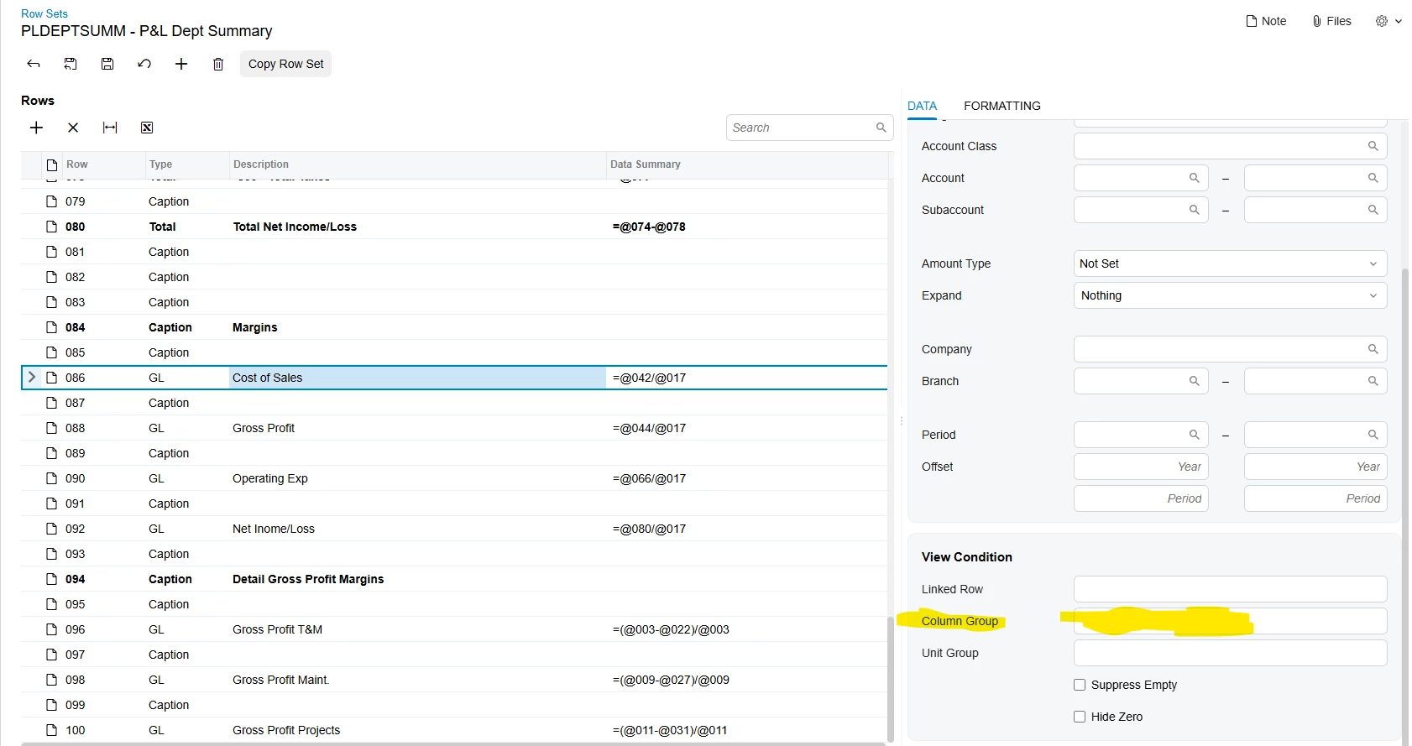
Task: Follow the Row Sets breadcrumb link
Action: point(44,13)
